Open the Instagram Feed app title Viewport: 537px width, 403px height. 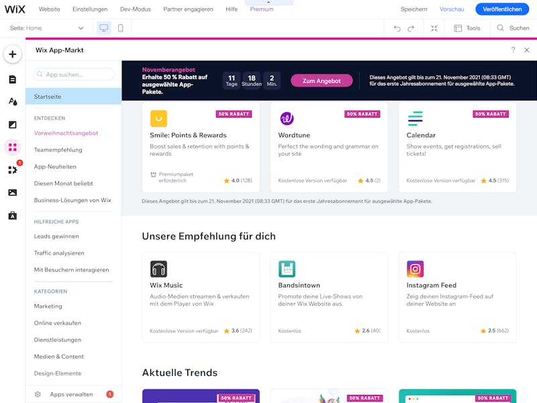431,285
